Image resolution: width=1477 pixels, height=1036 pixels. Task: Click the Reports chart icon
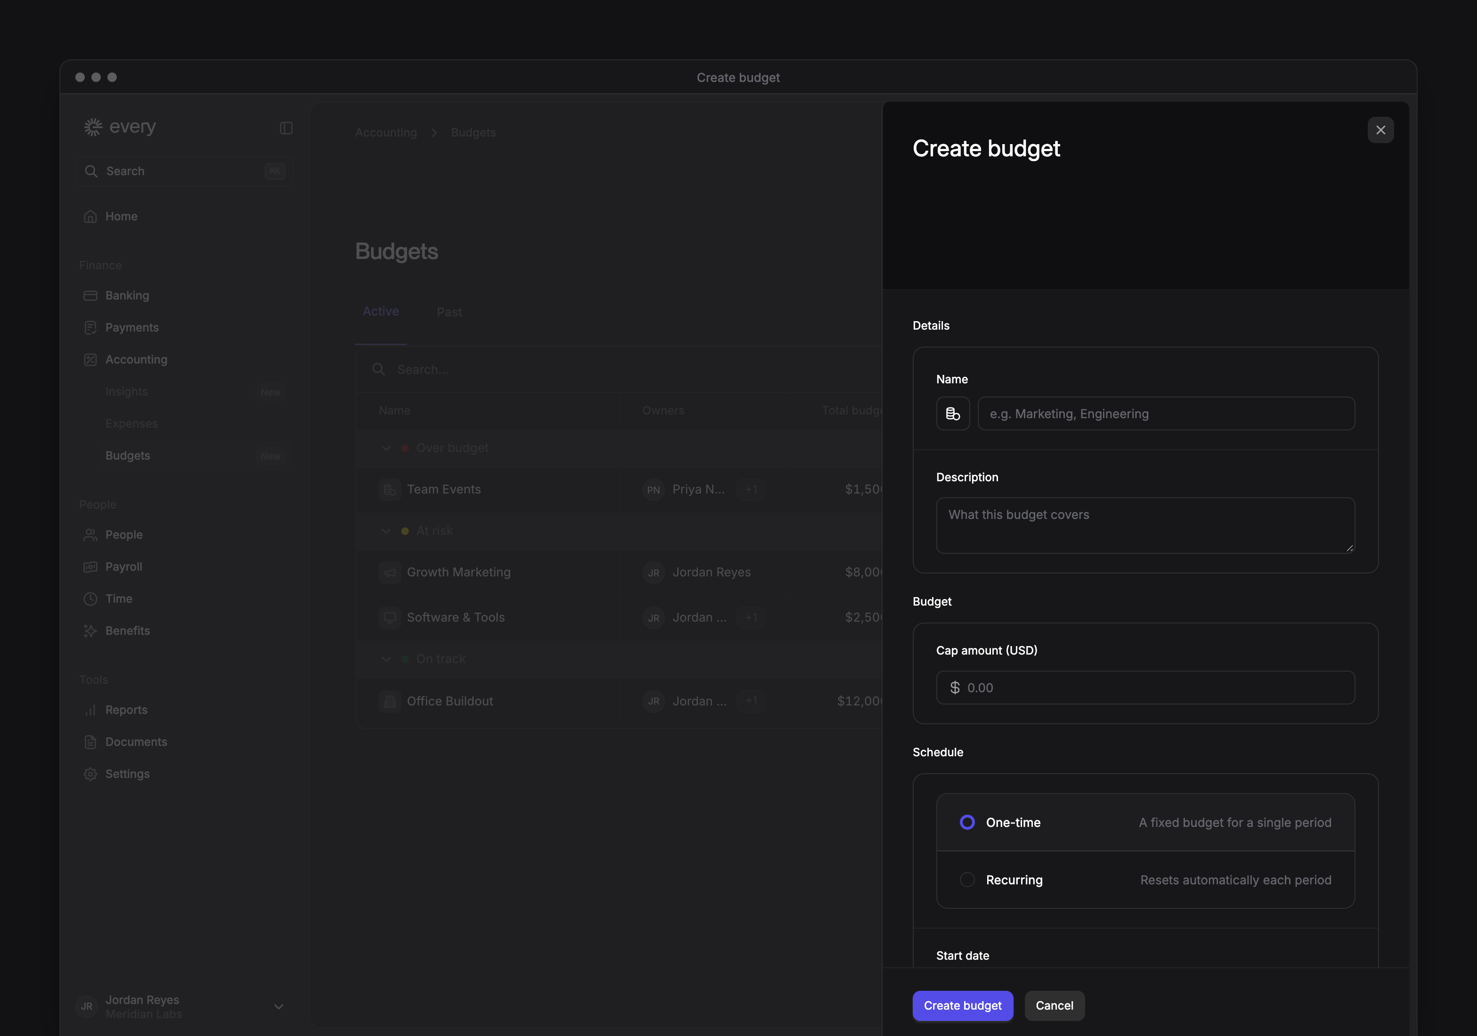pos(90,710)
